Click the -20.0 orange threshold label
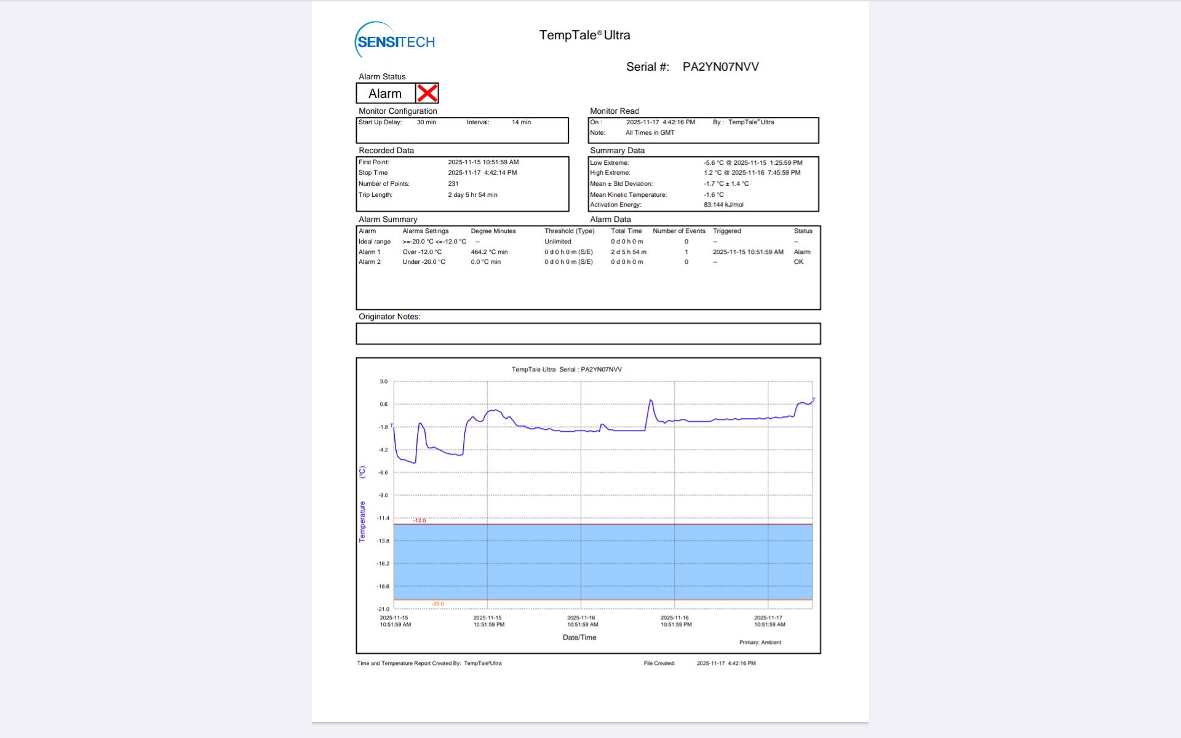Viewport: 1181px width, 738px height. (437, 603)
